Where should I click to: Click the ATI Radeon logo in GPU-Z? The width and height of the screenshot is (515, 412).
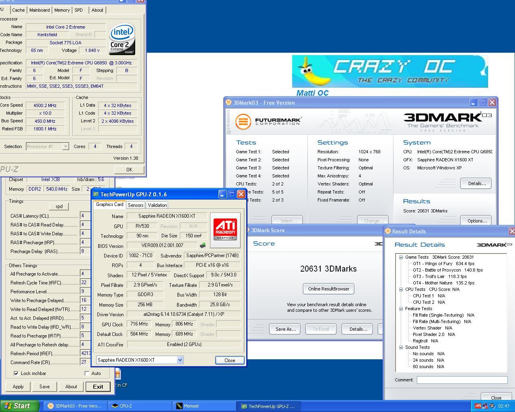tap(225, 230)
